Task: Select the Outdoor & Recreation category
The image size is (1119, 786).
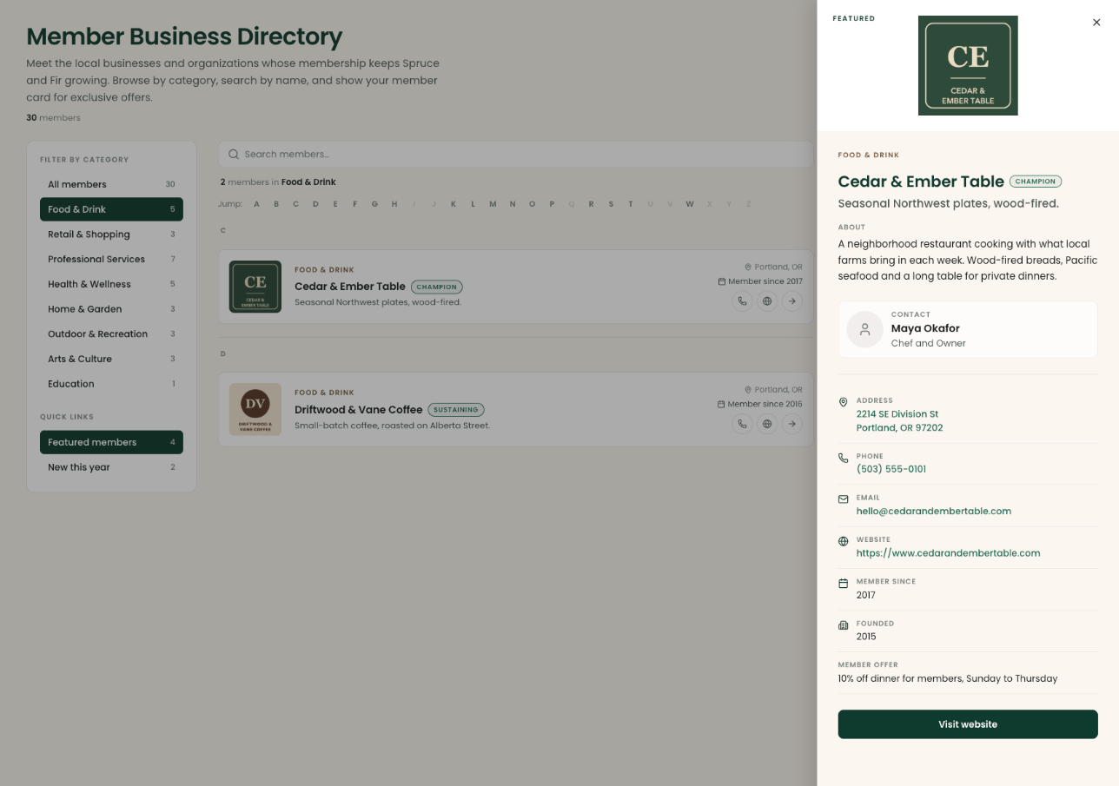Action: point(111,334)
